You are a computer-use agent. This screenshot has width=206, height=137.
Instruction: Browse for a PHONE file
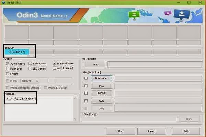pyautogui.click(x=101, y=94)
